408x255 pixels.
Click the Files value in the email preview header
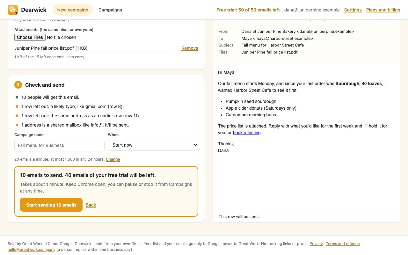(270, 52)
